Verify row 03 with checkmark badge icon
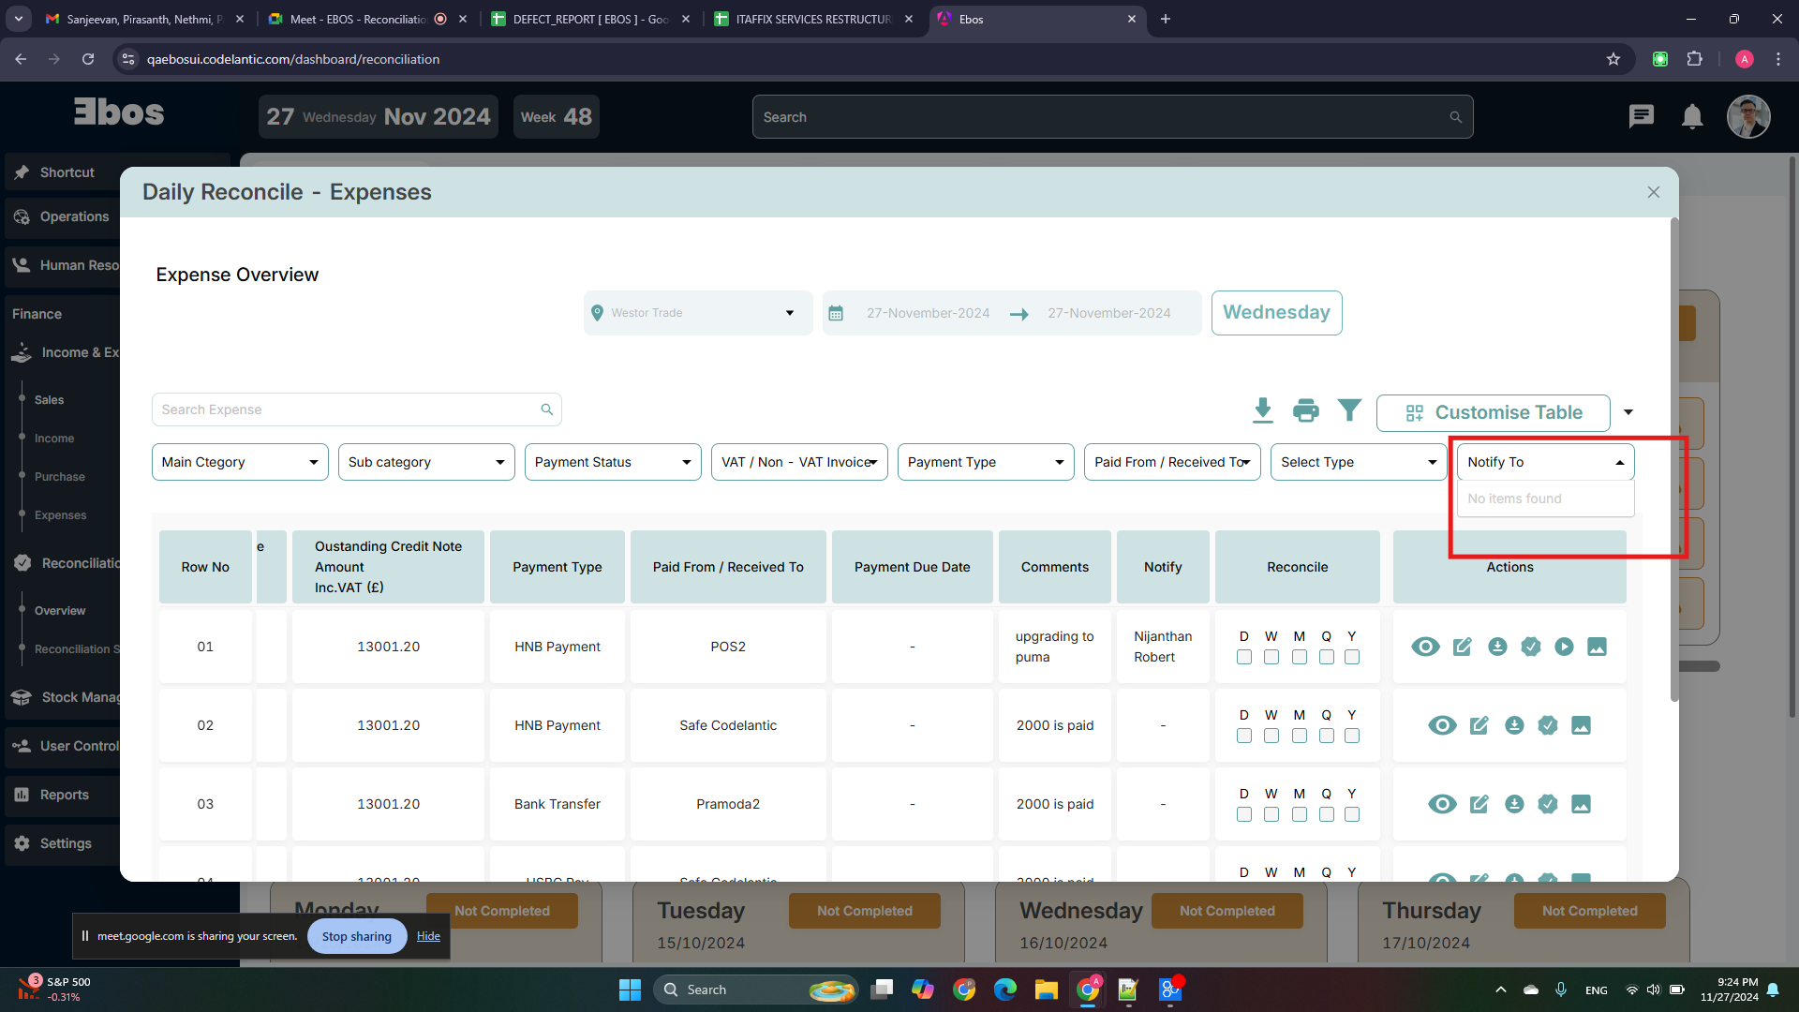The height and width of the screenshot is (1012, 1799). tap(1548, 804)
